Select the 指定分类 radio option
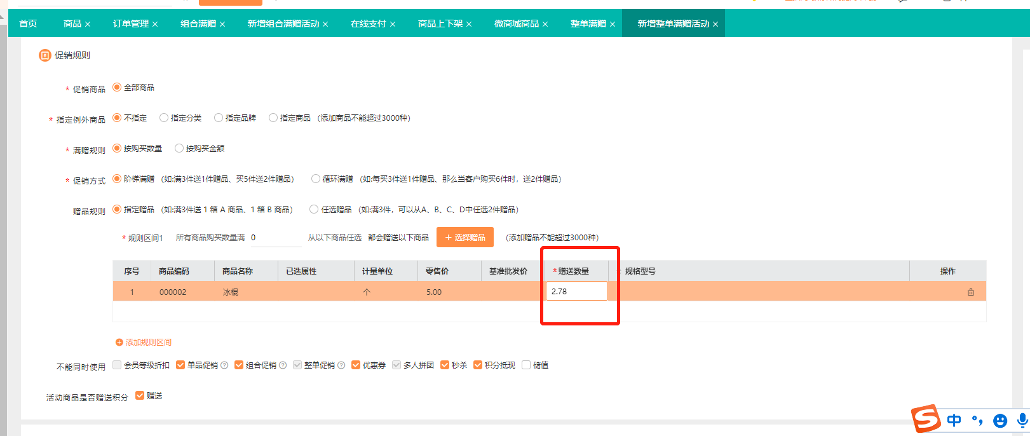Viewport: 1030px width, 436px height. pos(164,118)
